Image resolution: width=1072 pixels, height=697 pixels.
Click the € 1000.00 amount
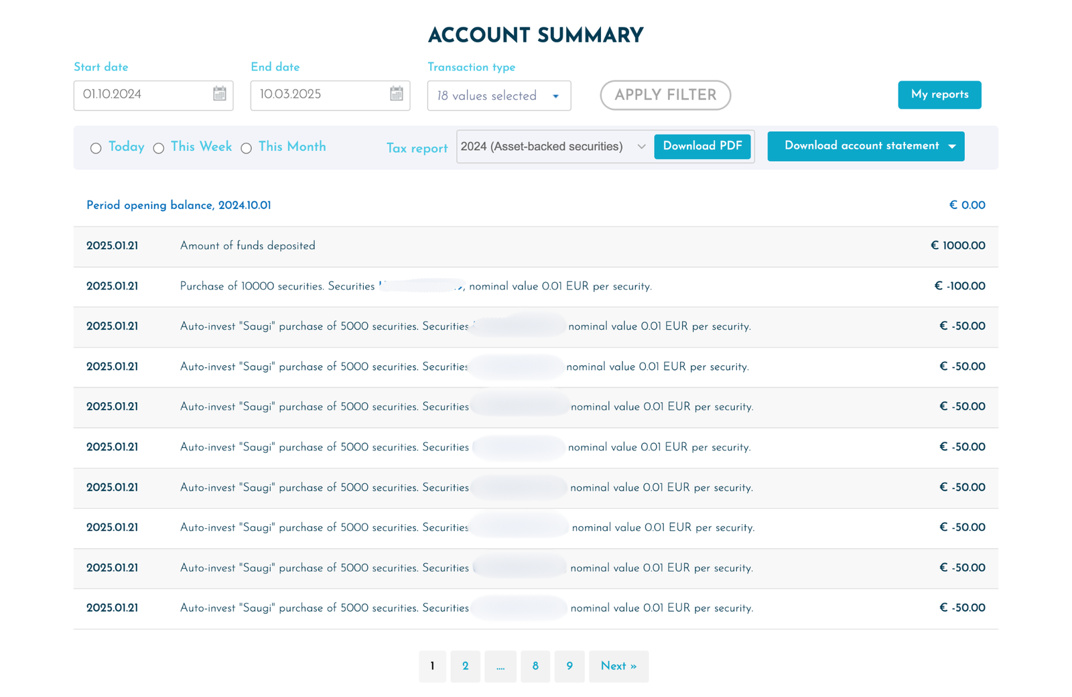957,246
